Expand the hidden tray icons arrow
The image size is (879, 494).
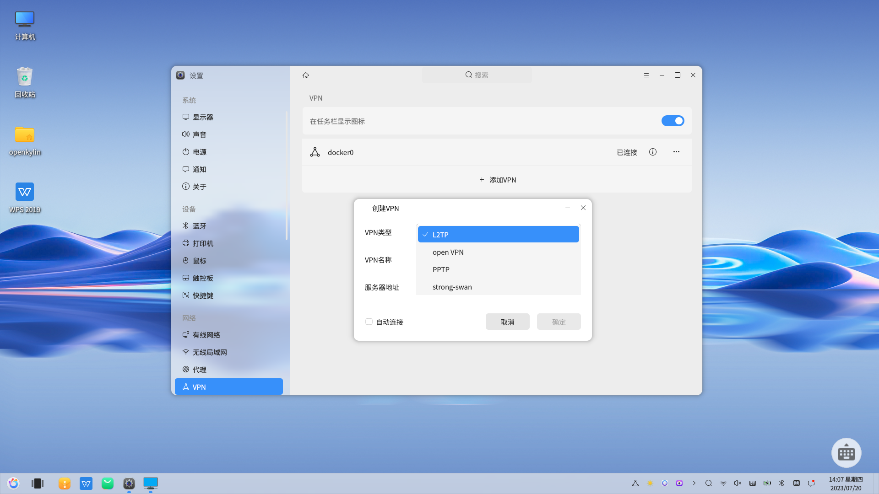click(694, 483)
